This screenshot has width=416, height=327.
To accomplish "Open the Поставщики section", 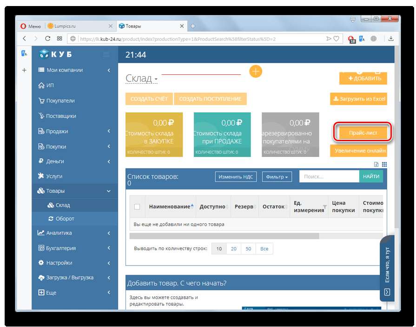I will coord(75,116).
